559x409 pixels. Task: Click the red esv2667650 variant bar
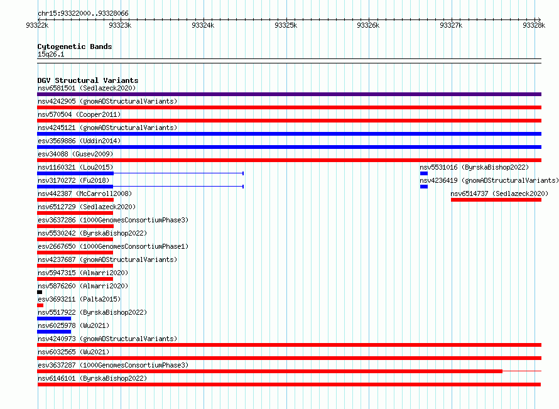click(x=75, y=253)
